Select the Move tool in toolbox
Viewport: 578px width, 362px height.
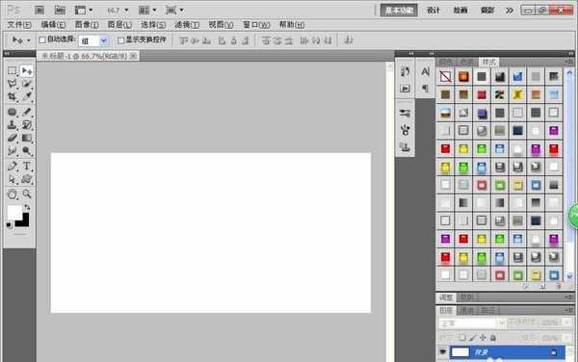point(27,70)
